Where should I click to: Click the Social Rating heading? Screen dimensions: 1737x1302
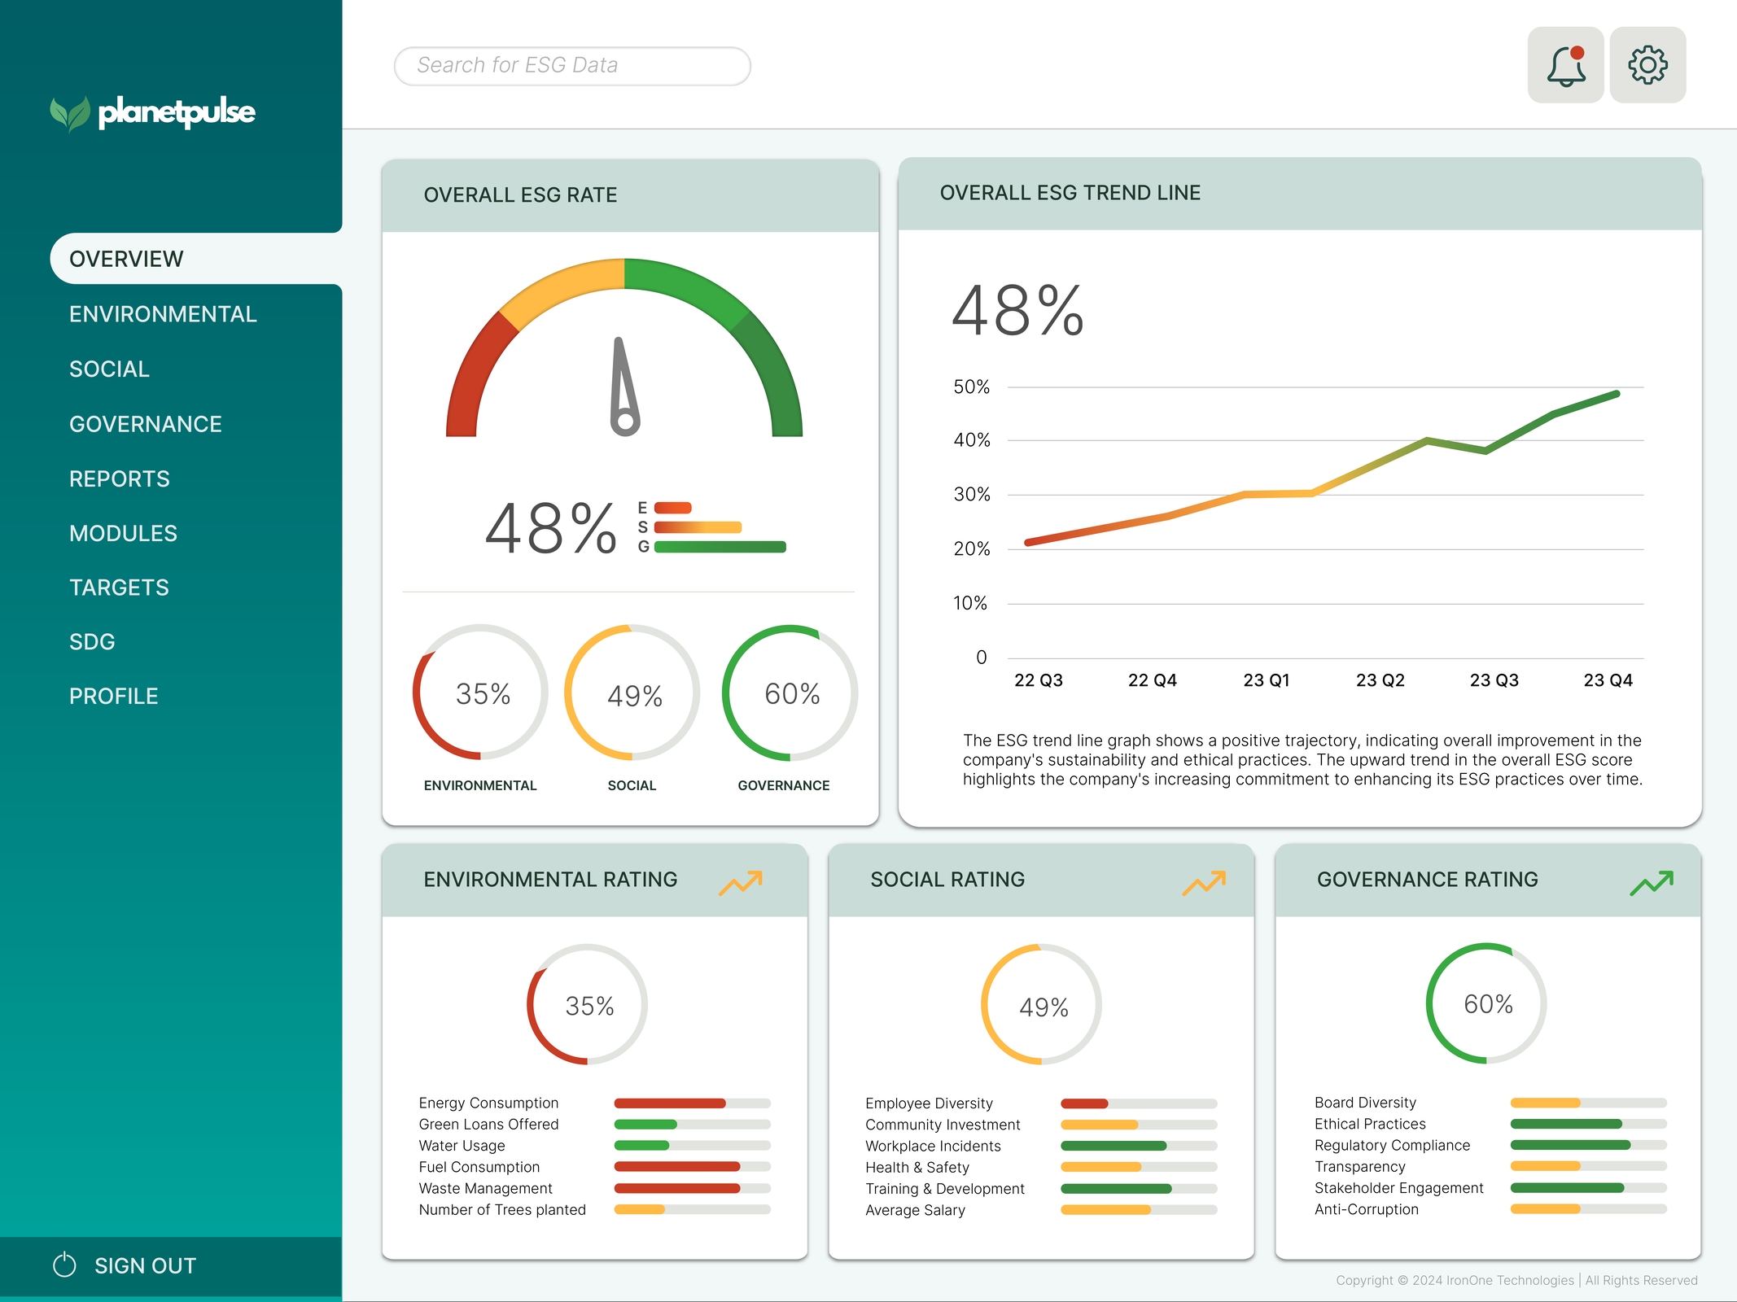947,880
